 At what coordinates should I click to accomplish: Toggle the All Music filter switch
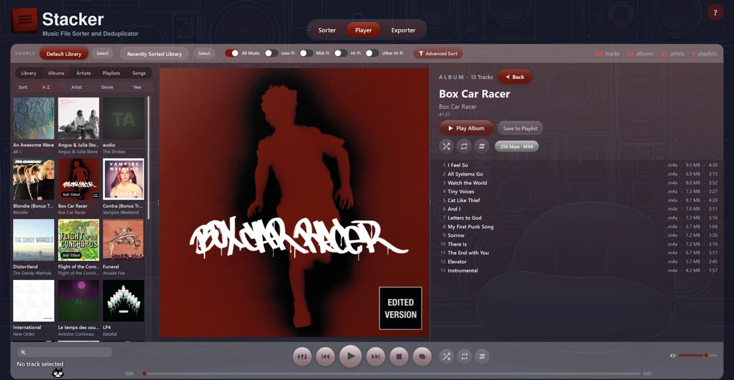[232, 53]
